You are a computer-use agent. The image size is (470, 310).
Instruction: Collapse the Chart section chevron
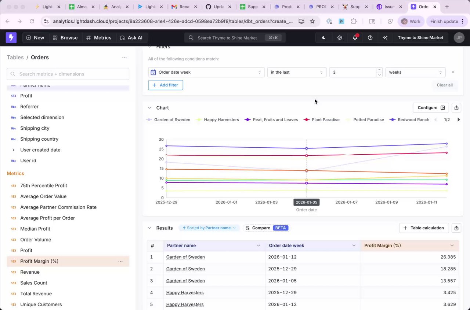click(149, 108)
